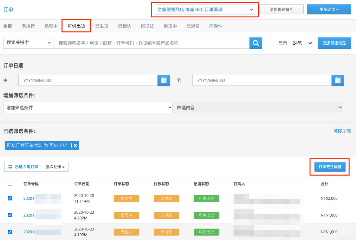356x240 pixels.
Task: Open the start date calendar icon
Action: 164,80
